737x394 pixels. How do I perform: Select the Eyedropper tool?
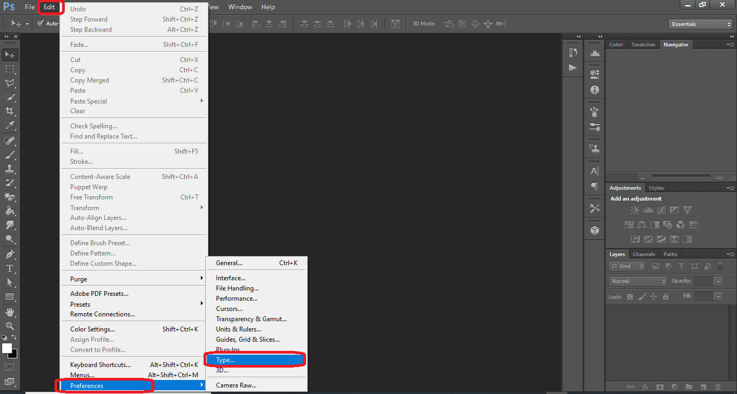[x=10, y=125]
